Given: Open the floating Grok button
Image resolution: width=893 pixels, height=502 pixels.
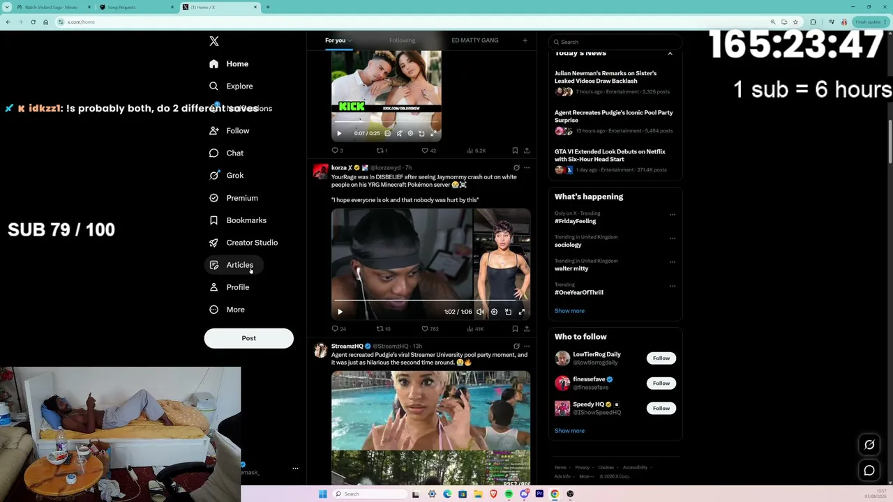Looking at the screenshot, I should [x=869, y=445].
